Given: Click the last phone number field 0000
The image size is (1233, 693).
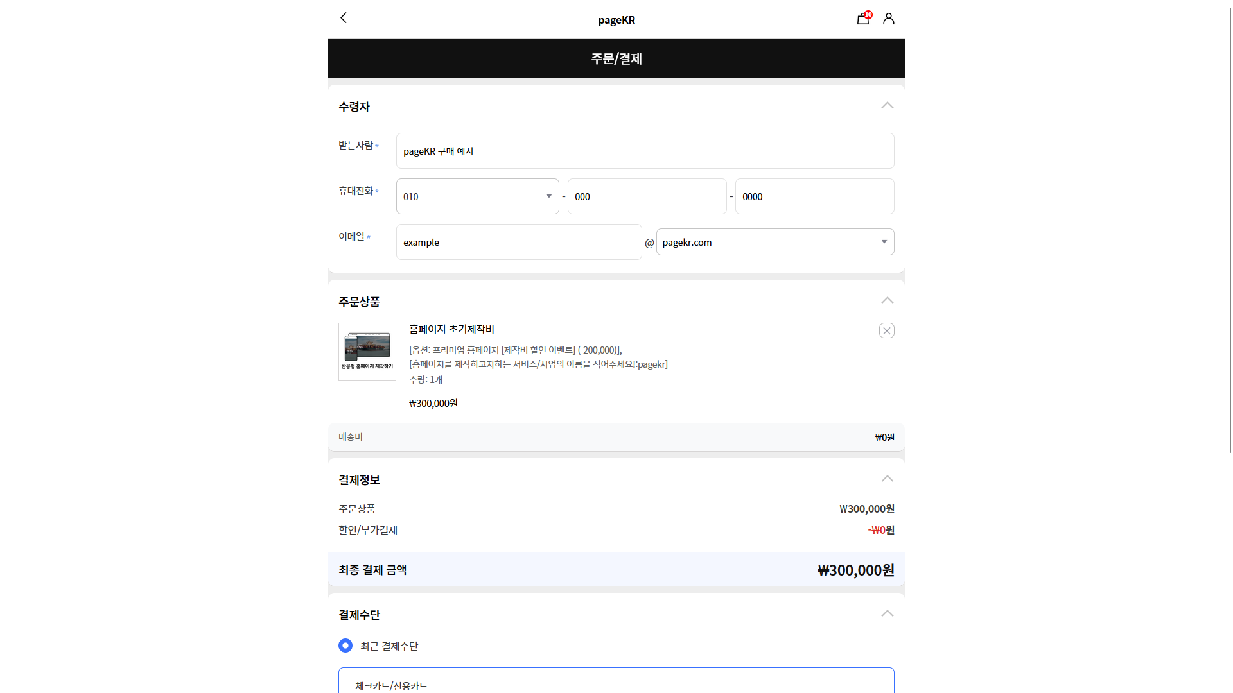Looking at the screenshot, I should tap(814, 196).
